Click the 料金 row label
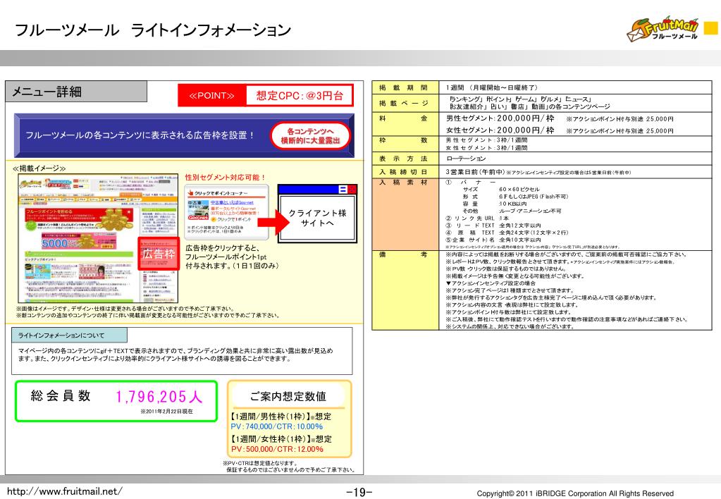Screen dimensions: 721x499 click(403, 118)
